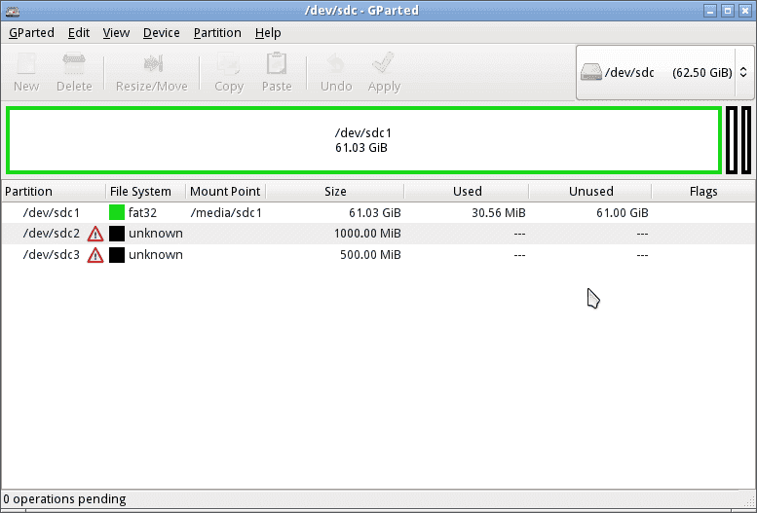Select the first narrow black partition bar
The image size is (757, 513).
point(732,140)
